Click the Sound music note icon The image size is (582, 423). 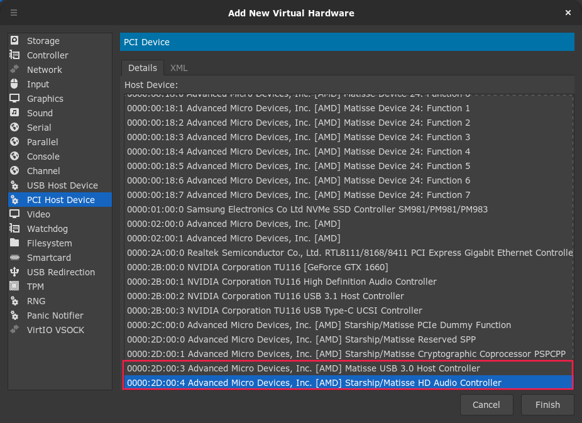14,113
